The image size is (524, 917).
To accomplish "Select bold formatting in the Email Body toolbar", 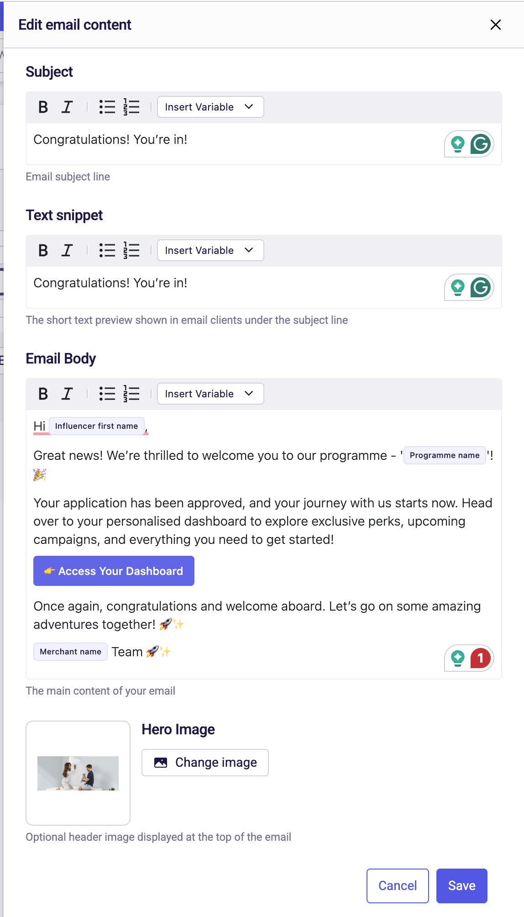I will point(42,393).
